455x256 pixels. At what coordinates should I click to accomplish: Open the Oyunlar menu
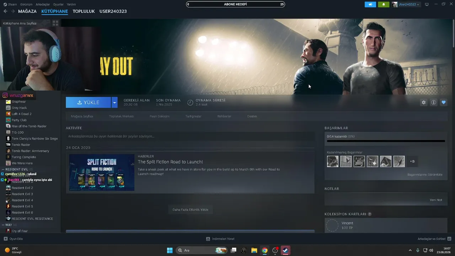coord(58,4)
